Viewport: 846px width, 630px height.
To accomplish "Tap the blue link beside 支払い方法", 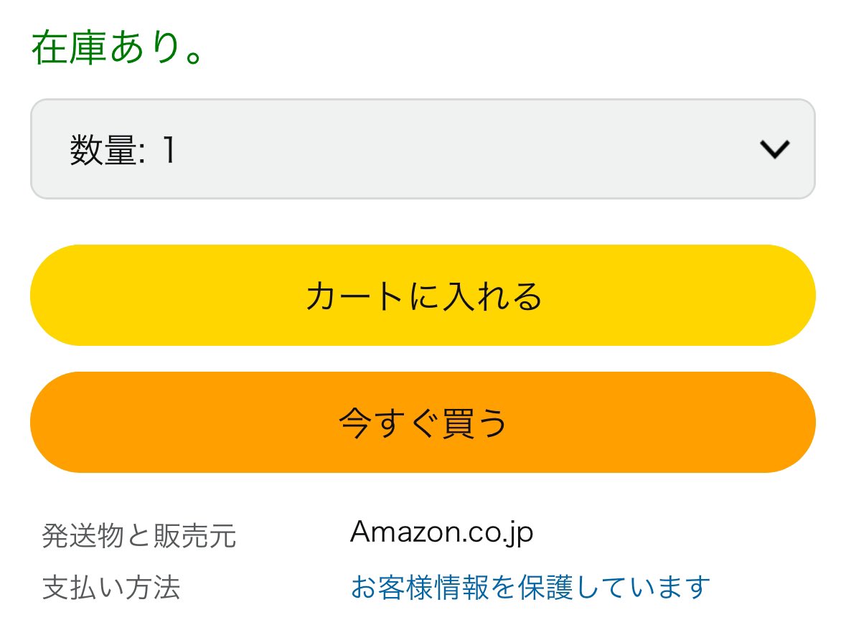I will point(530,588).
